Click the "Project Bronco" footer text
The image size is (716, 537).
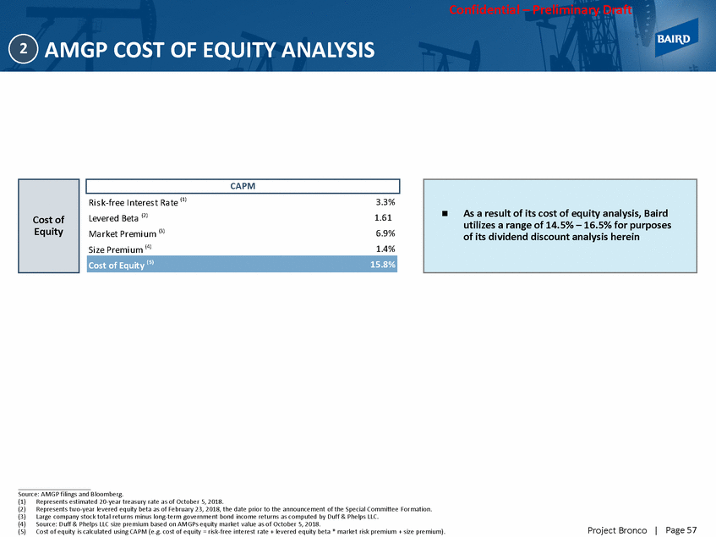(x=617, y=530)
